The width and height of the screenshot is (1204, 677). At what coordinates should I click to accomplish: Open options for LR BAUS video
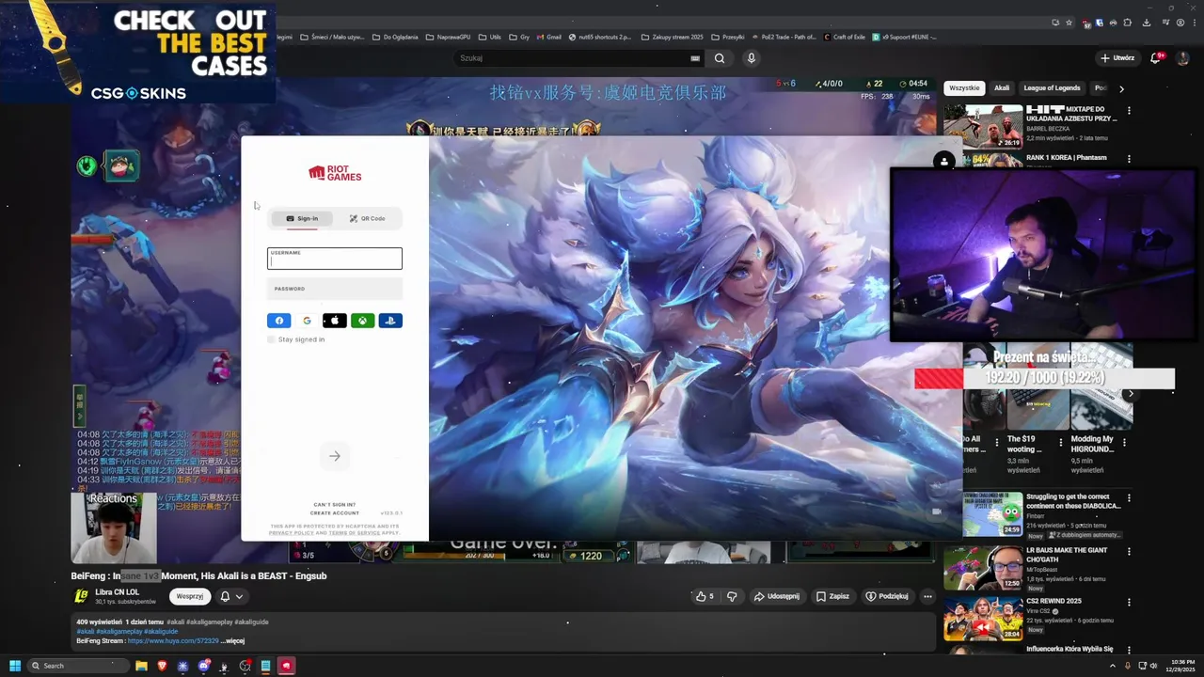[x=1129, y=551]
